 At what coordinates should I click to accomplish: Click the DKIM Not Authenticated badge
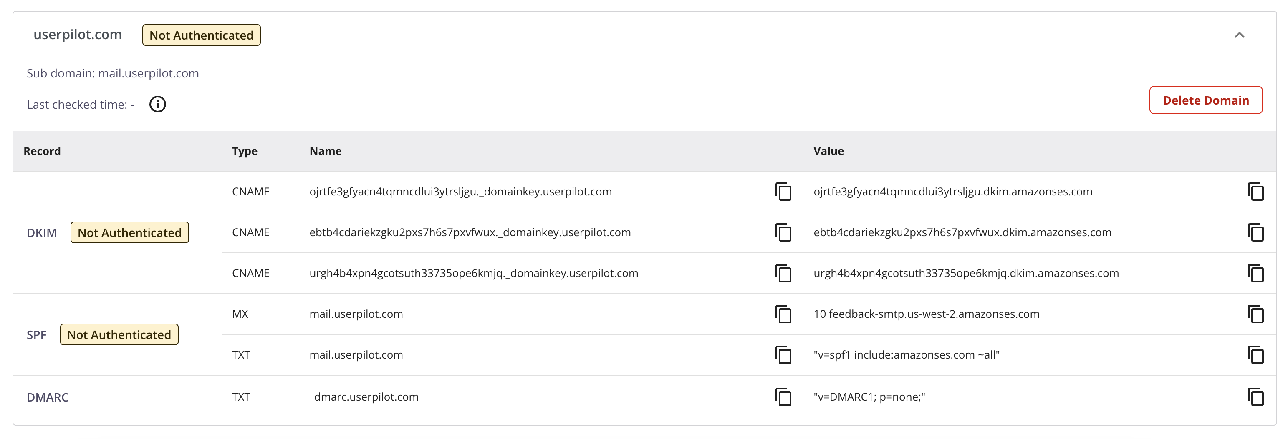click(x=129, y=233)
